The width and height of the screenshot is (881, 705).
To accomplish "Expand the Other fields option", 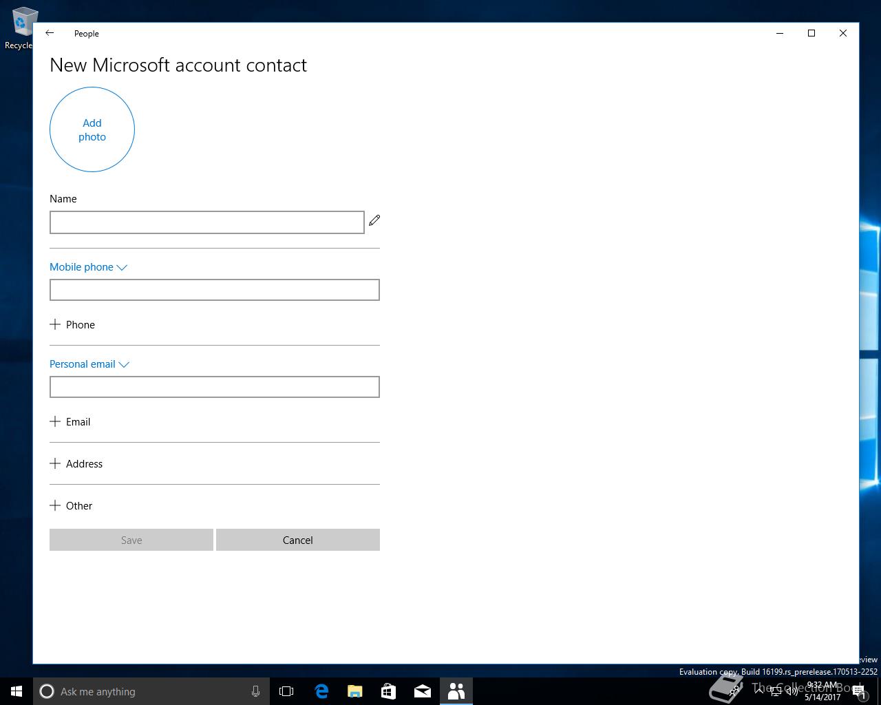I will [71, 505].
